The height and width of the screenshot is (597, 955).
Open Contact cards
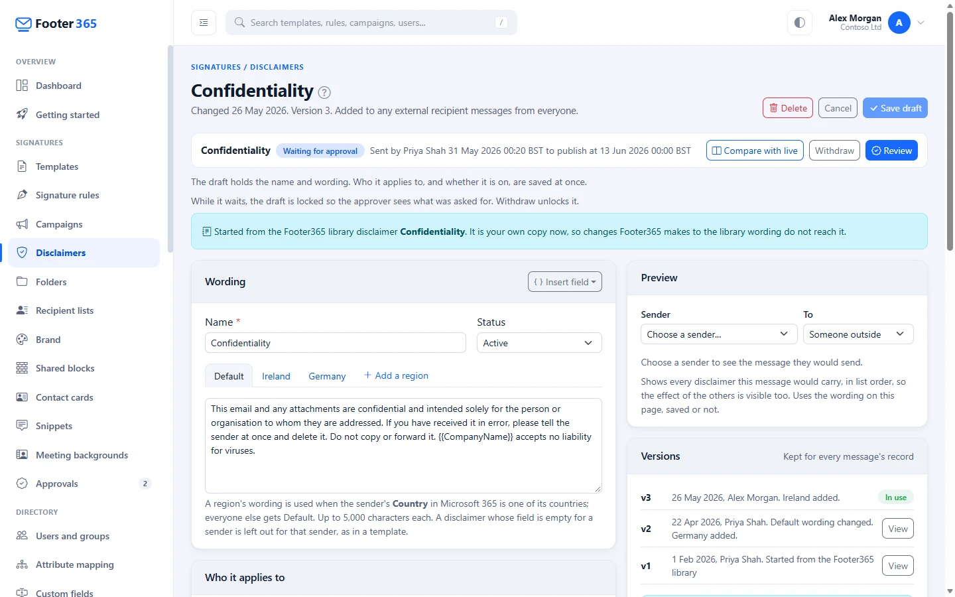pos(84,397)
